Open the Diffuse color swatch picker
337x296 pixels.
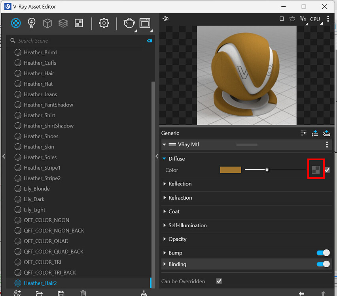click(x=231, y=170)
